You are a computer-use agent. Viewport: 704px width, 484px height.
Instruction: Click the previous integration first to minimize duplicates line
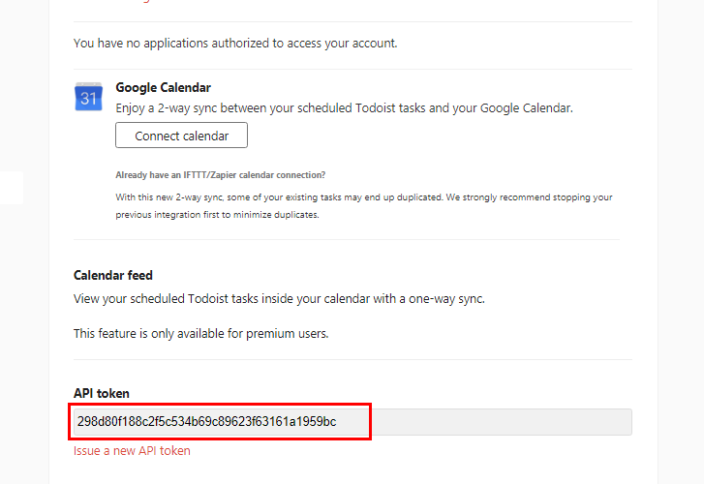[217, 215]
